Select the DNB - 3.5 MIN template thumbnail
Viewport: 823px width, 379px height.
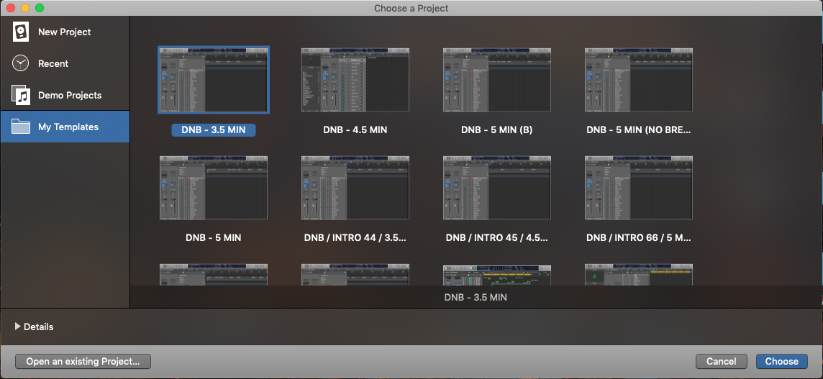coord(214,80)
